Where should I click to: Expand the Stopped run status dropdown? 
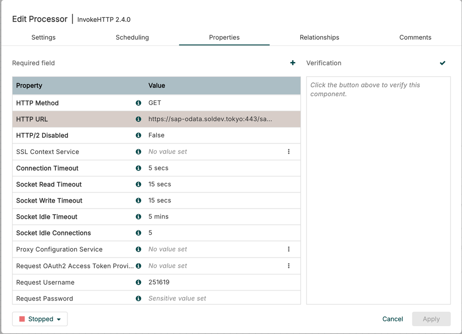pos(40,319)
